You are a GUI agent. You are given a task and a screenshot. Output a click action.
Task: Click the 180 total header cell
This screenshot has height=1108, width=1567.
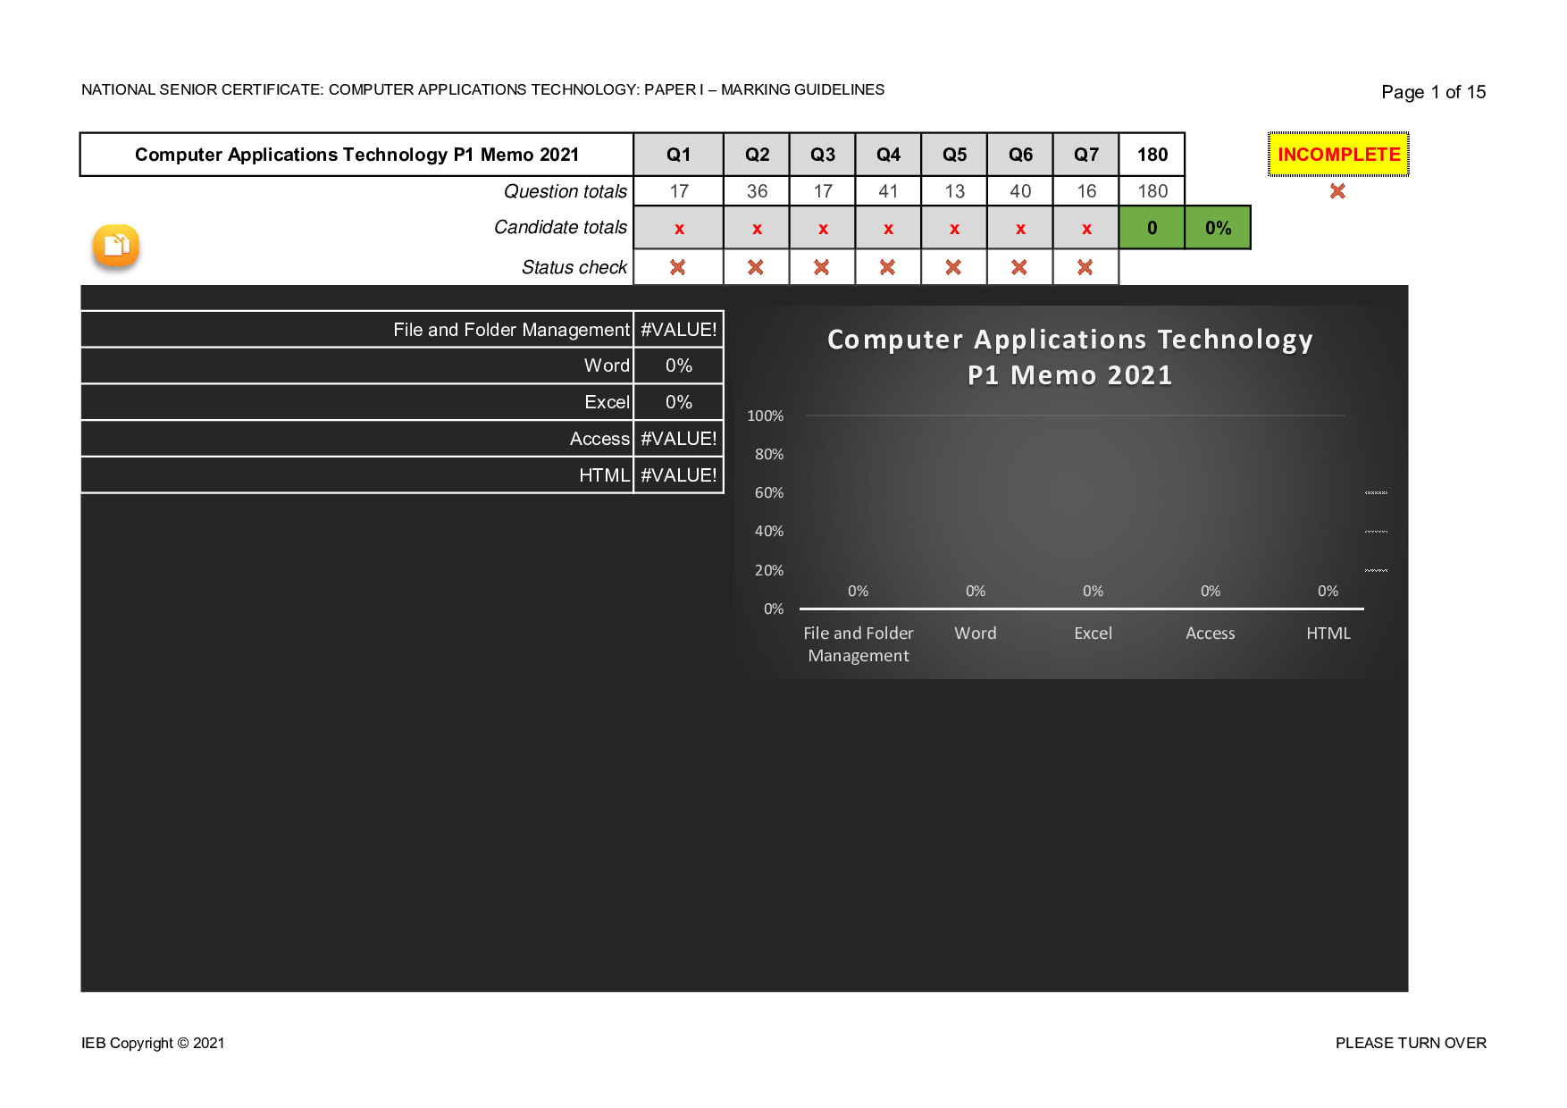[1152, 155]
